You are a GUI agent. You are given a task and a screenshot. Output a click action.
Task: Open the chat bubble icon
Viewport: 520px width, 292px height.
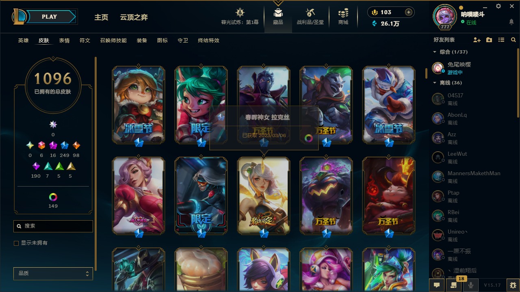point(437,285)
